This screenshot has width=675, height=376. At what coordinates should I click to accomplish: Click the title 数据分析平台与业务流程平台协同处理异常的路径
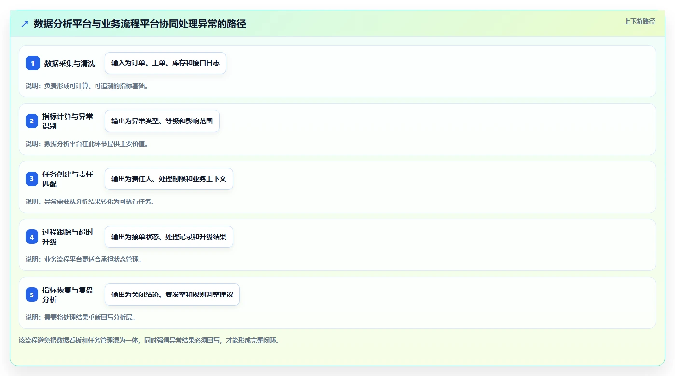pos(140,24)
